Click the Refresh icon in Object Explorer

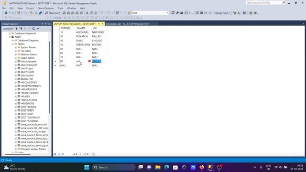33,29
